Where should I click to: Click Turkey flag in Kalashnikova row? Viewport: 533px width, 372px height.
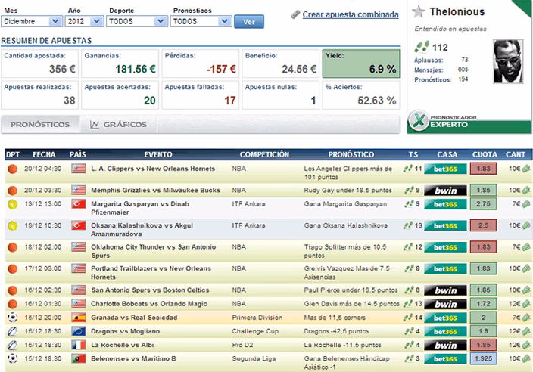click(x=79, y=225)
